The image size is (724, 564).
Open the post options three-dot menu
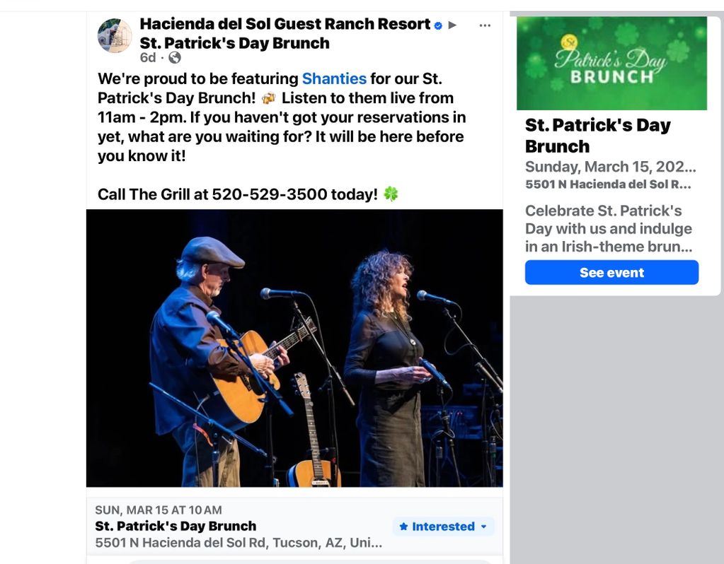(x=485, y=25)
